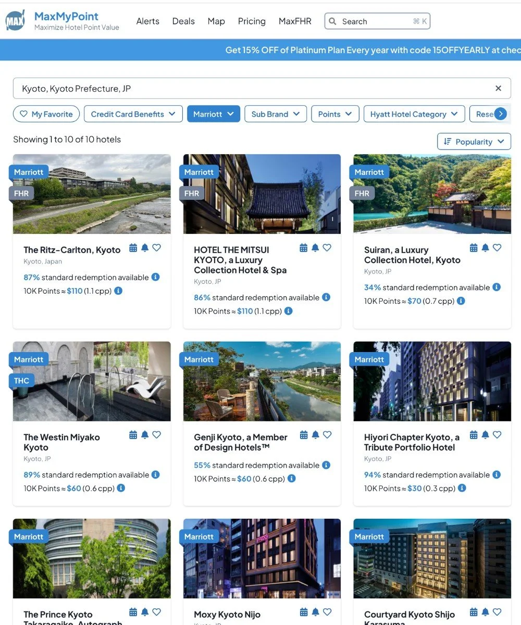Click the MaxMyPoint logo icon
The image size is (521, 625).
[x=15, y=21]
